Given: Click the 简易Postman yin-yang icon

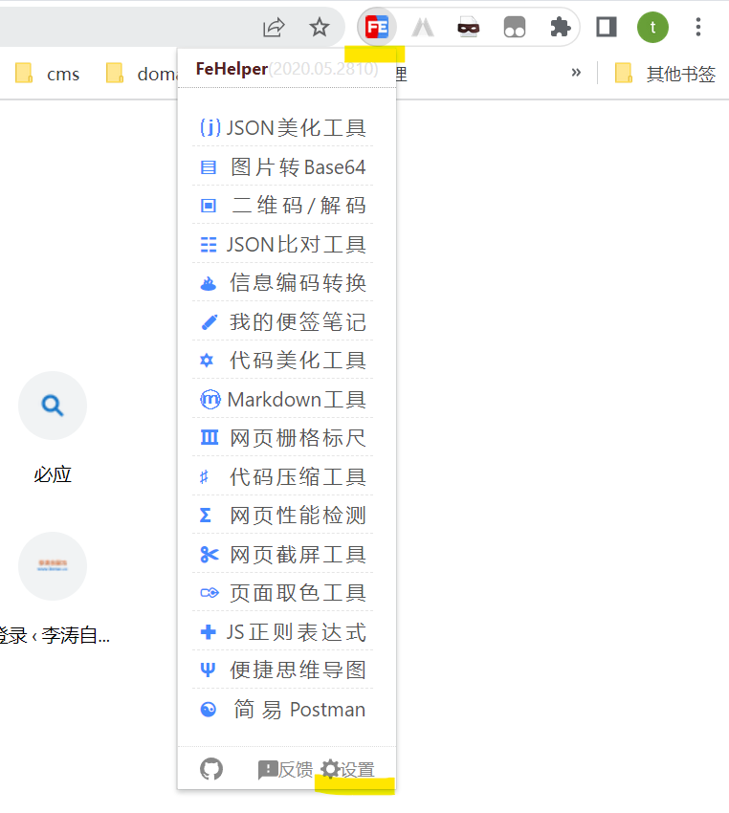Looking at the screenshot, I should 208,710.
